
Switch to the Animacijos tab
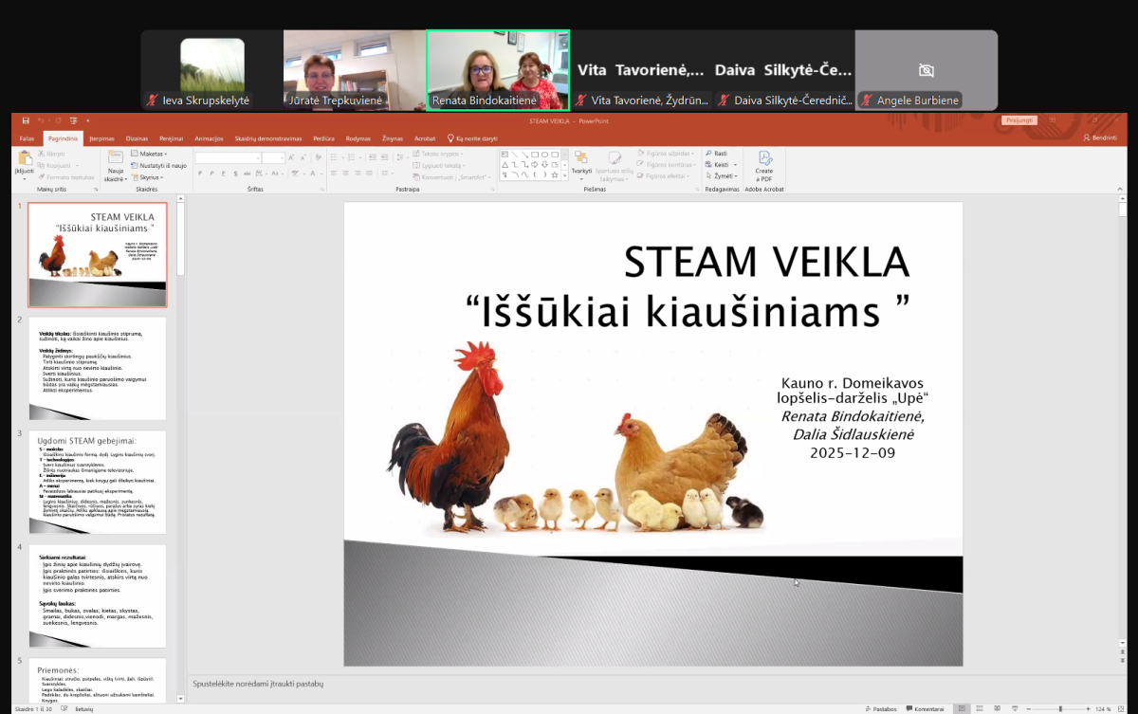pos(209,138)
